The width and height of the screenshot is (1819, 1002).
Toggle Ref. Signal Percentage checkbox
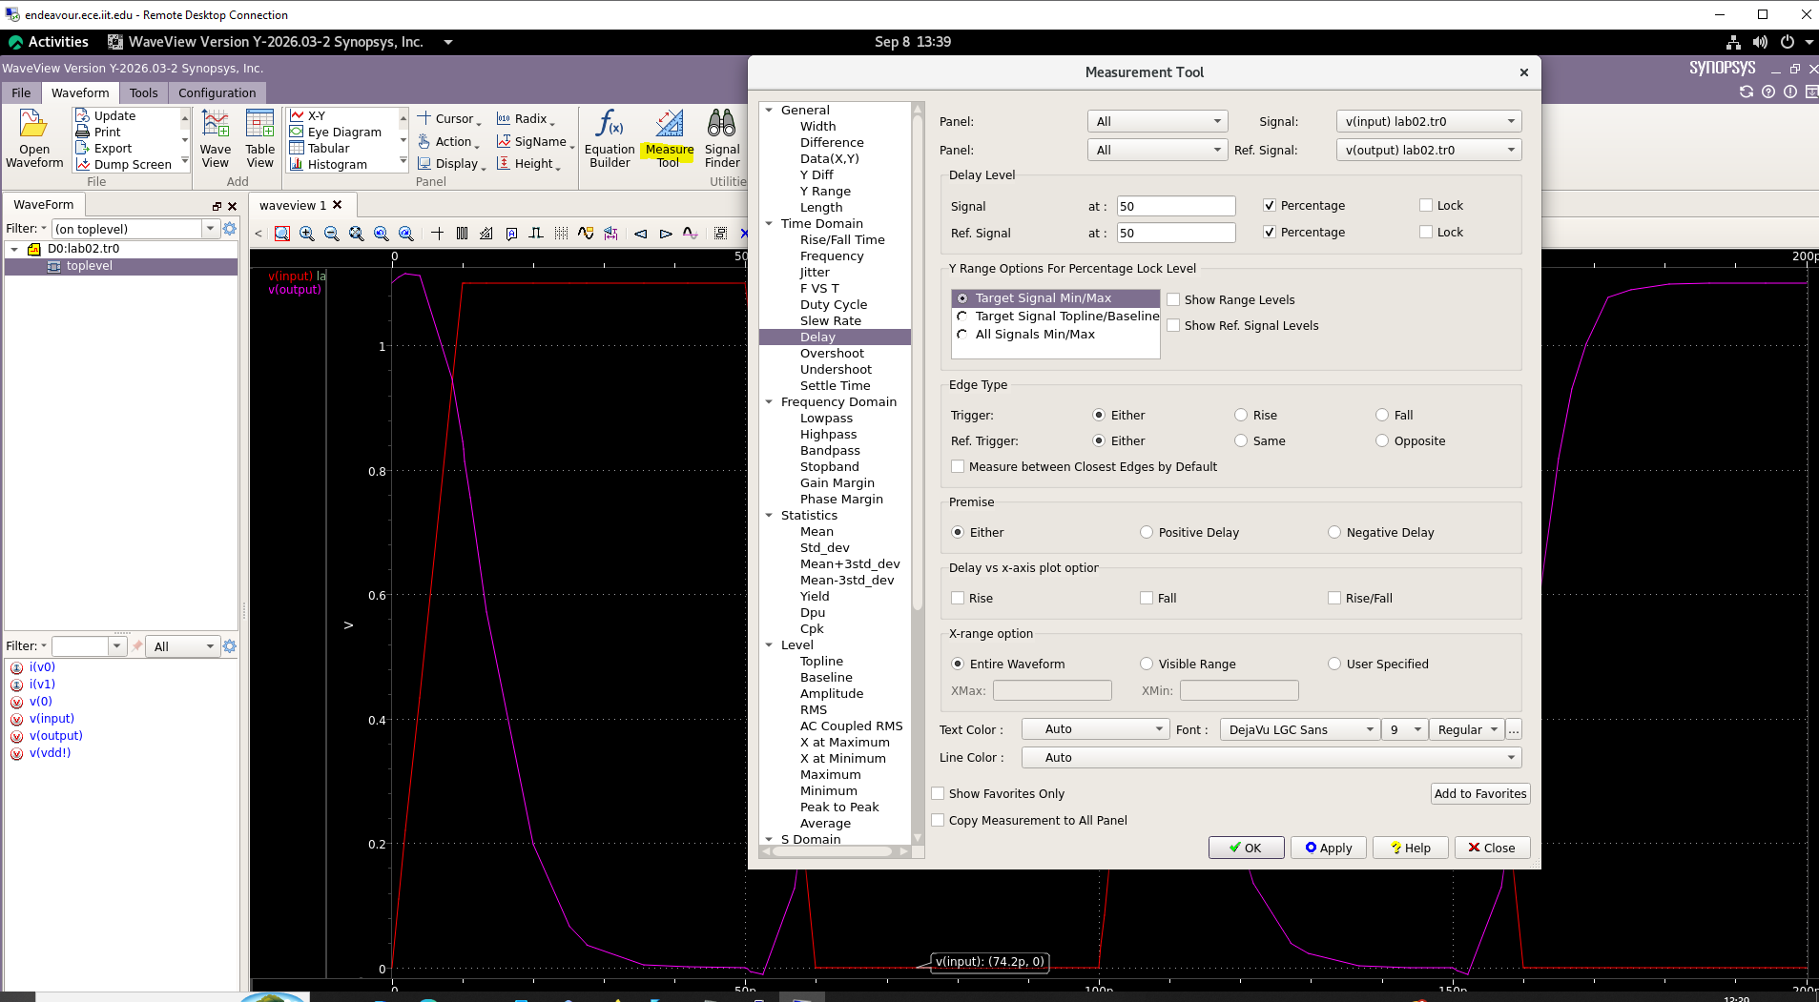pos(1270,232)
